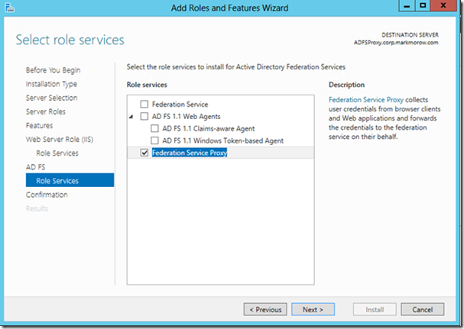The height and width of the screenshot is (329, 464).
Task: Open the Features step in the sidebar
Action: pos(39,125)
